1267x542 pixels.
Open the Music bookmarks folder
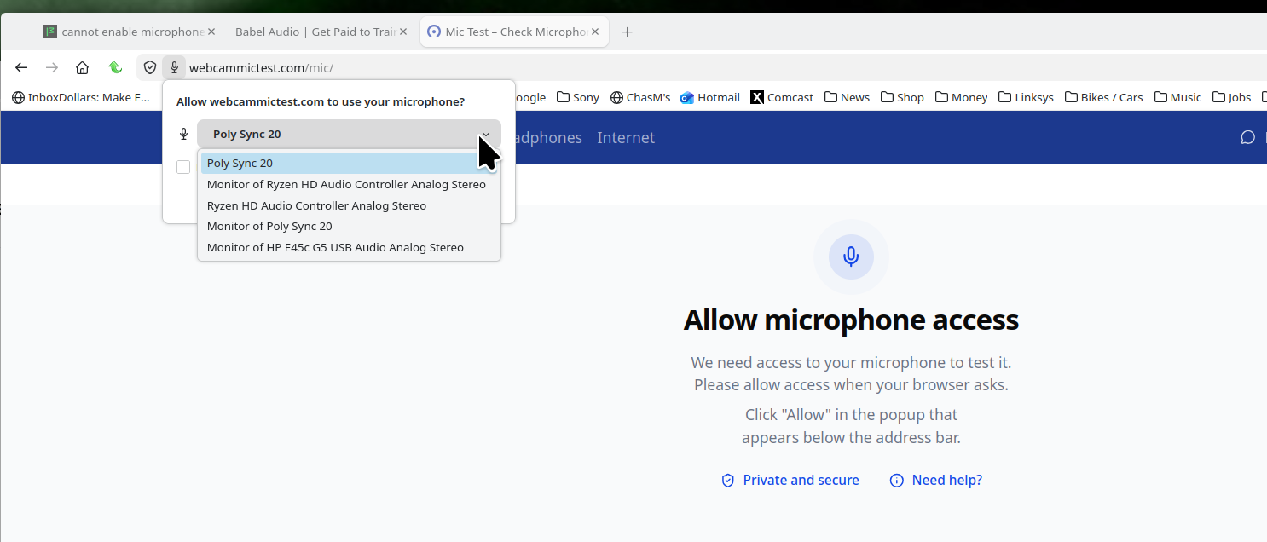[x=1177, y=97]
